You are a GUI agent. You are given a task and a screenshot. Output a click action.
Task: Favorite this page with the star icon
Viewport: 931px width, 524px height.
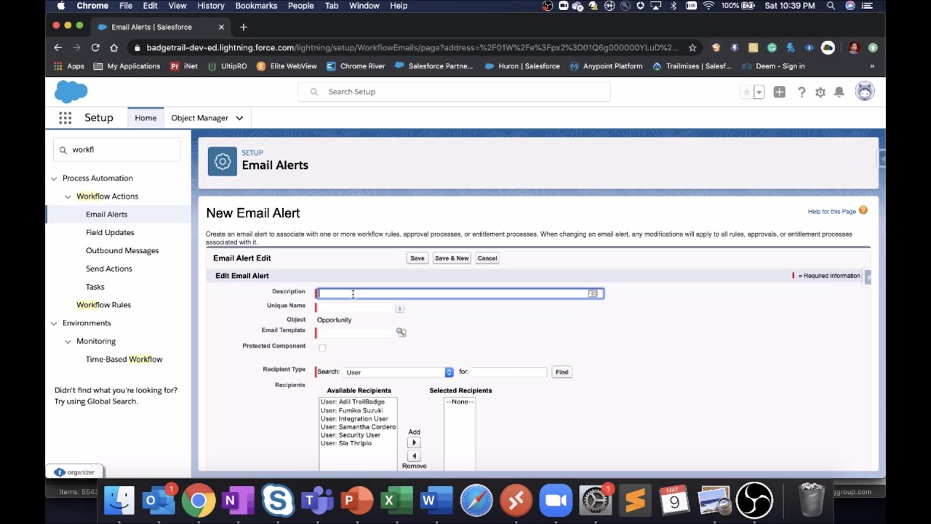point(746,92)
